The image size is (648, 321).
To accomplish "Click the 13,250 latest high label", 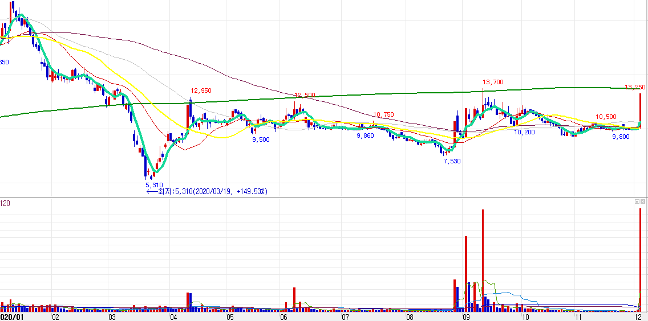I will tap(635, 87).
